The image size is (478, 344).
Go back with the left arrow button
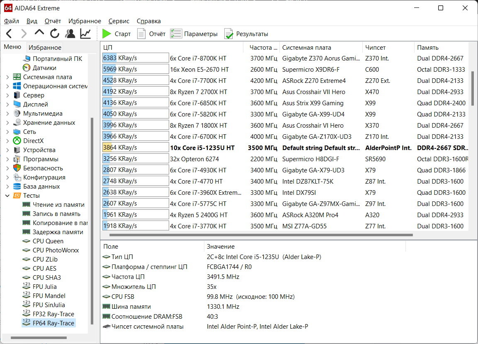coord(9,34)
